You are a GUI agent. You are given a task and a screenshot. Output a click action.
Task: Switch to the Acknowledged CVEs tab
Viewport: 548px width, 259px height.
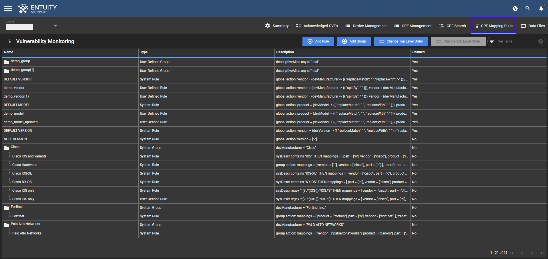[x=317, y=26]
